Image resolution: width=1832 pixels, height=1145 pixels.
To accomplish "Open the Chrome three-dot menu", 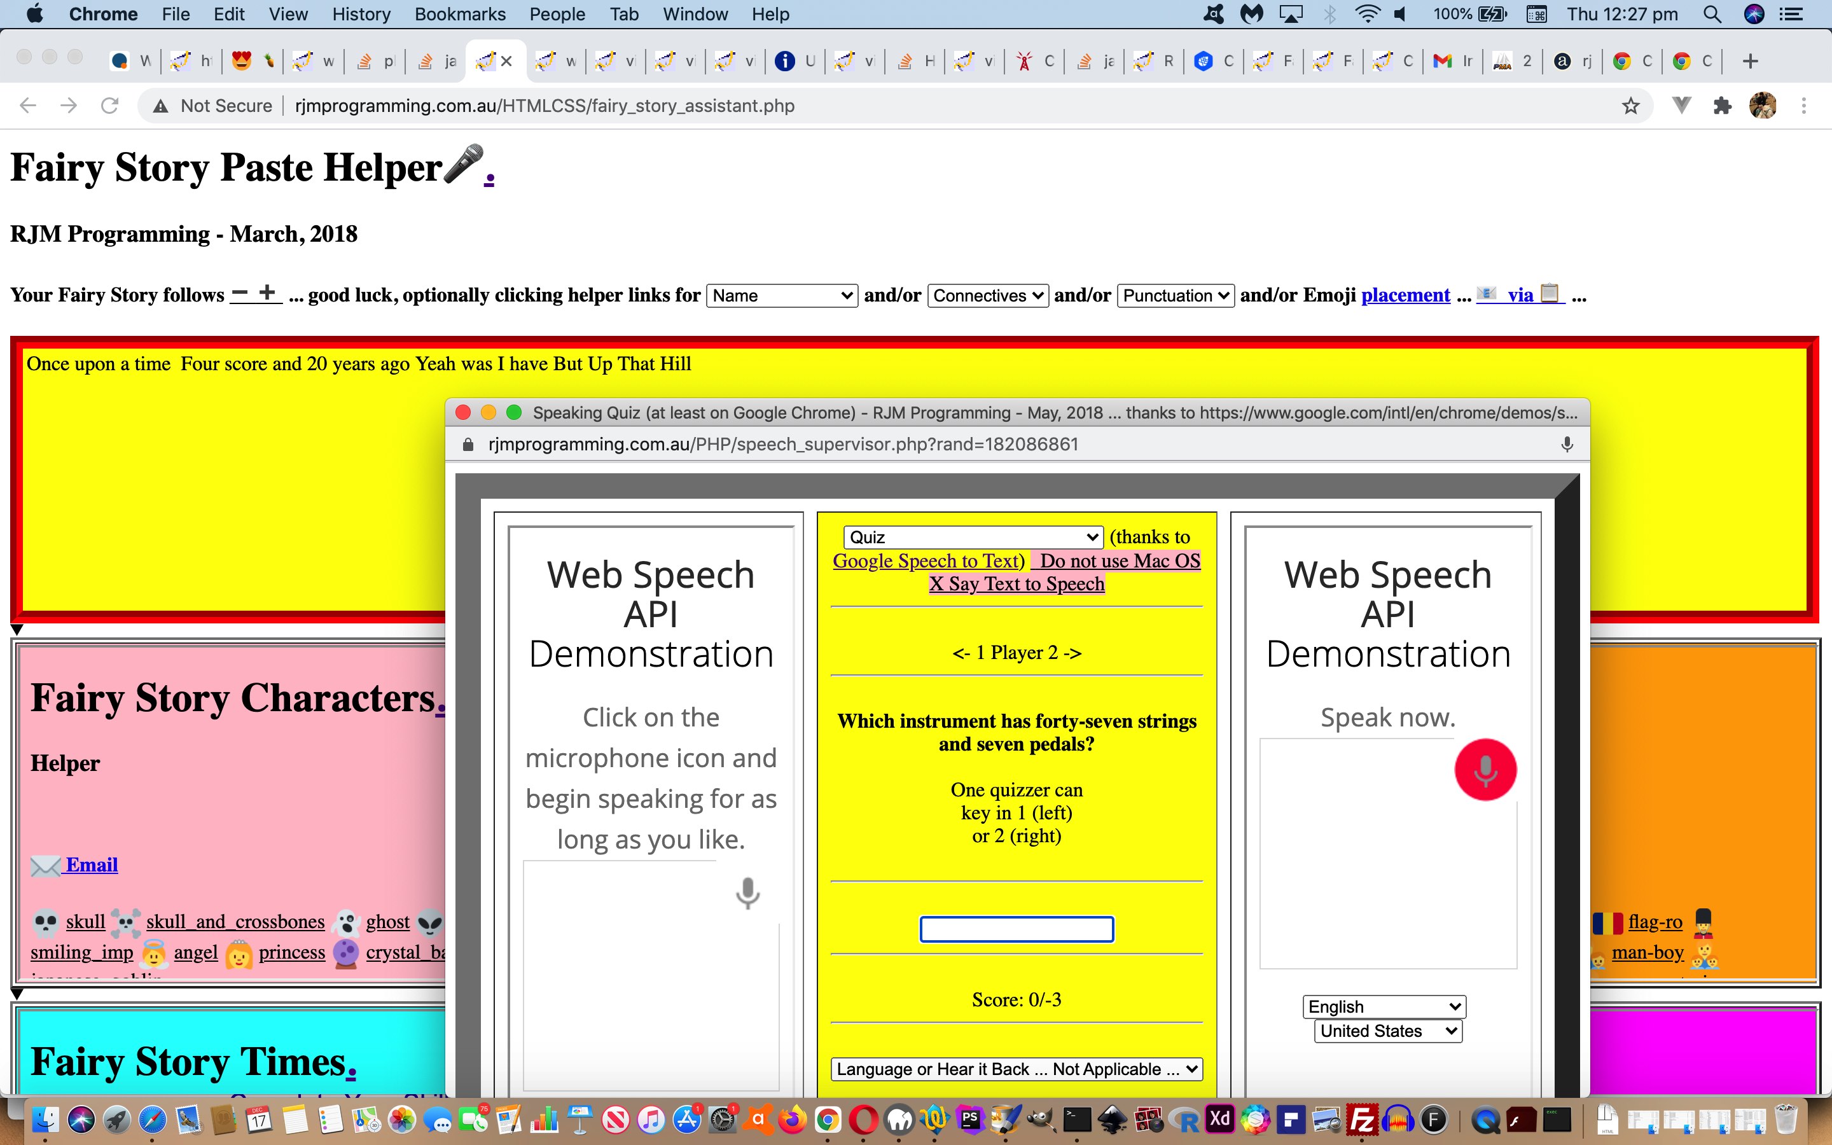I will [1804, 106].
